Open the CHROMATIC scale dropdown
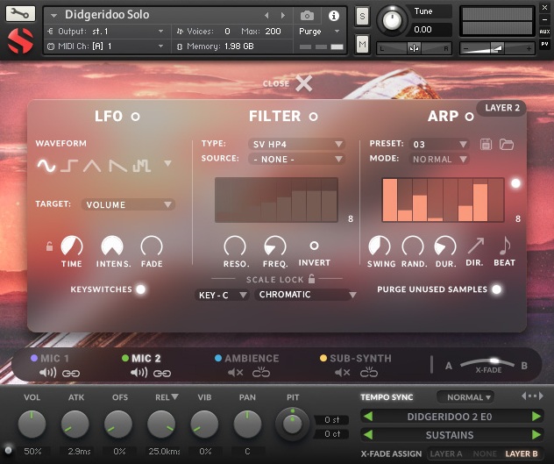 (306, 295)
